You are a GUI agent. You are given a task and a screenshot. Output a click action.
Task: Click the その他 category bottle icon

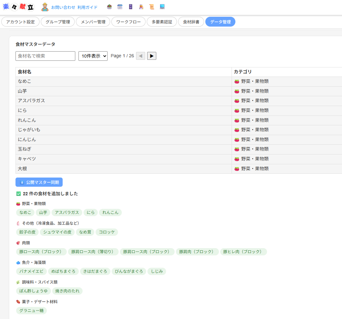tap(18, 223)
